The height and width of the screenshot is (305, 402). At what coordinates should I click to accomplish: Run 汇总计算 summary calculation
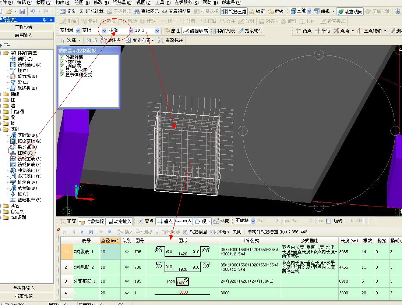(x=92, y=11)
